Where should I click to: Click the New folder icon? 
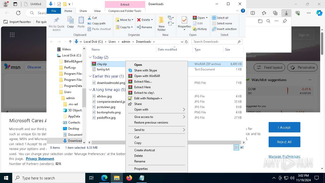pos(161,20)
